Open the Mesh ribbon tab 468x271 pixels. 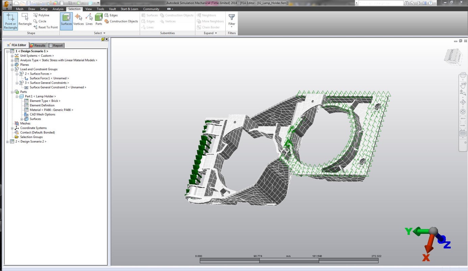tap(20, 9)
